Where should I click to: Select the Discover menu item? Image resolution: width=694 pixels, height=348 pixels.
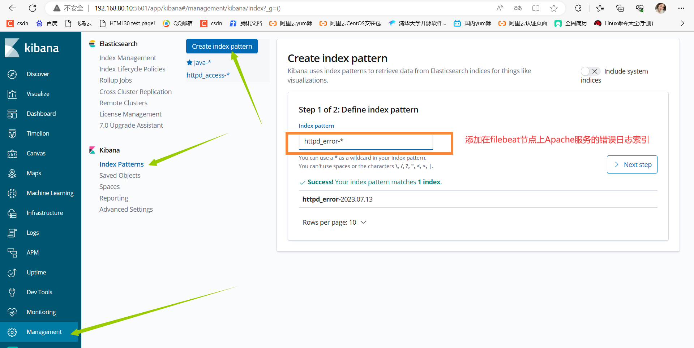click(38, 74)
